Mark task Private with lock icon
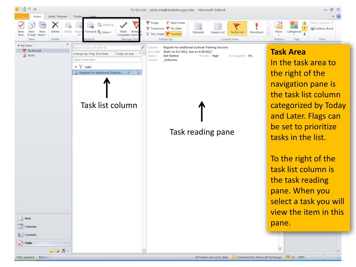 [305, 23]
